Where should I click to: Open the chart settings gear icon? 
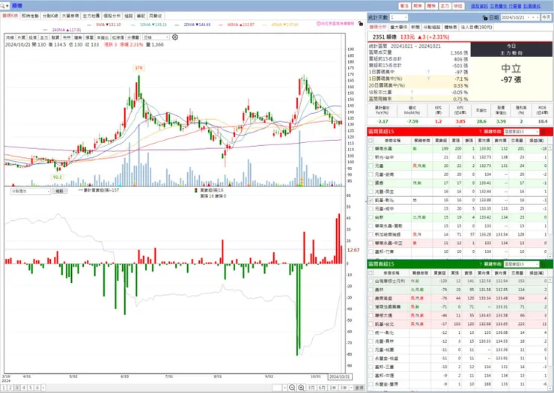(x=175, y=37)
